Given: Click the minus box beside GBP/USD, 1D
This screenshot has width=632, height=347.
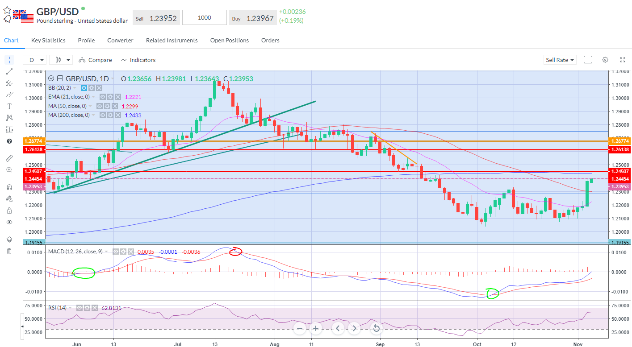Looking at the screenshot, I should coord(60,78).
